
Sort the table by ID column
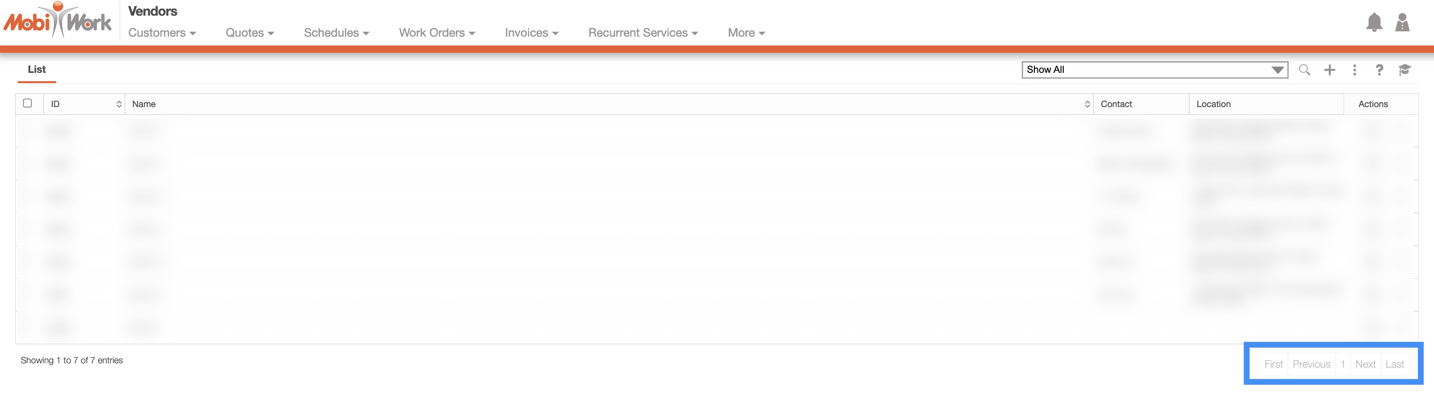118,104
